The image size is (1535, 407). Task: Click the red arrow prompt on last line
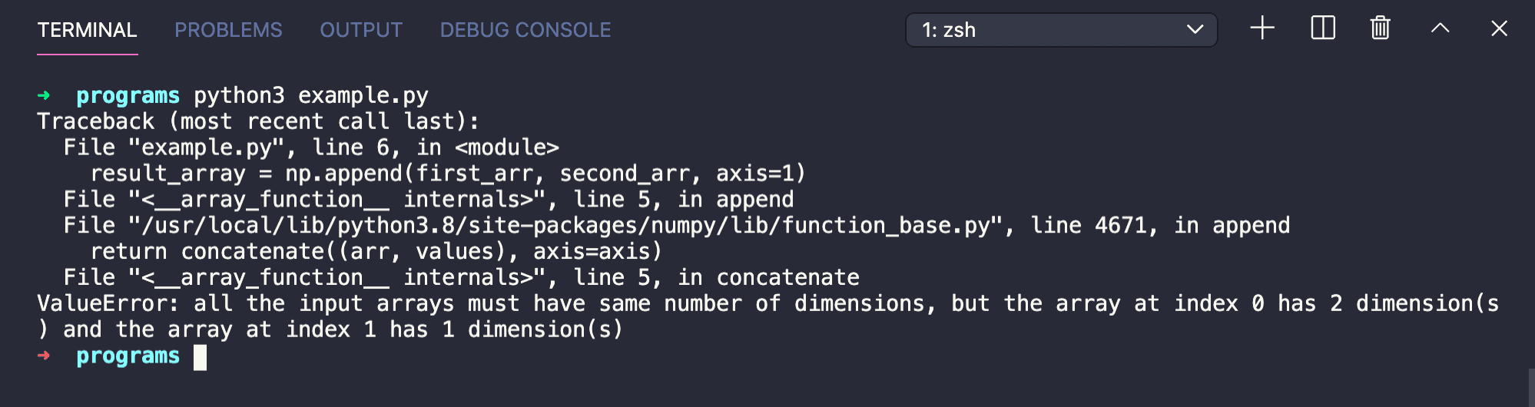pyautogui.click(x=44, y=356)
